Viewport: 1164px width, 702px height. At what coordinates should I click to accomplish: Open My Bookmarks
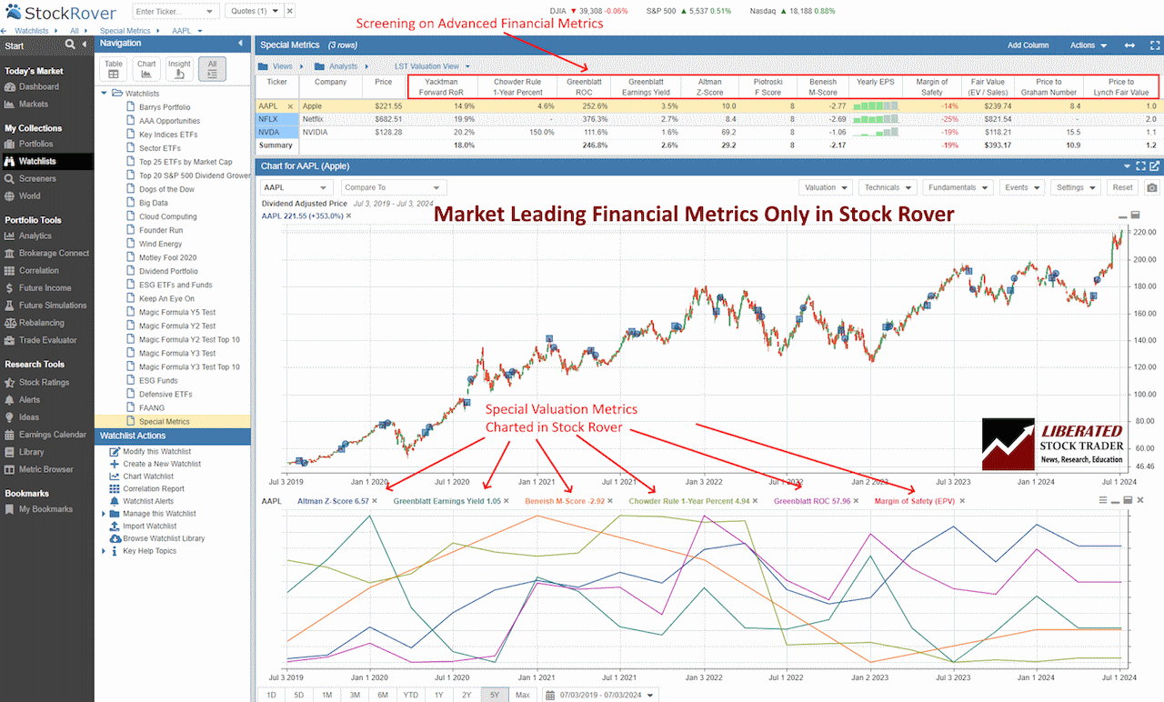46,509
